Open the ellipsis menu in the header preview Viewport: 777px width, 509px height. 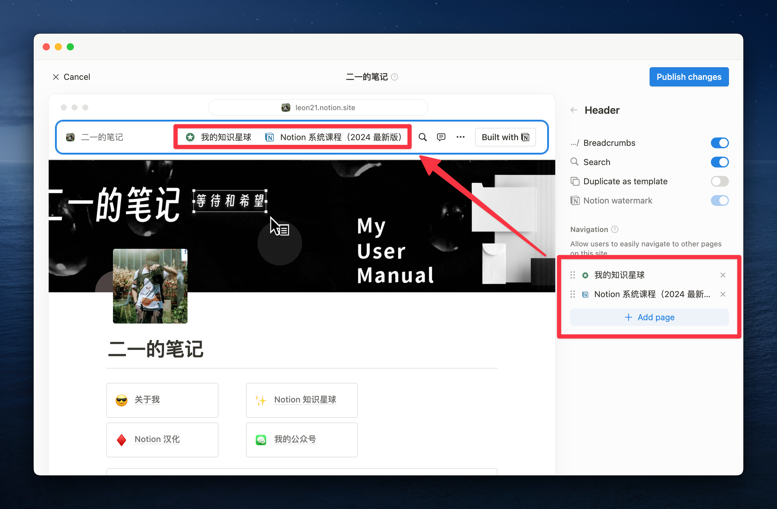tap(460, 137)
